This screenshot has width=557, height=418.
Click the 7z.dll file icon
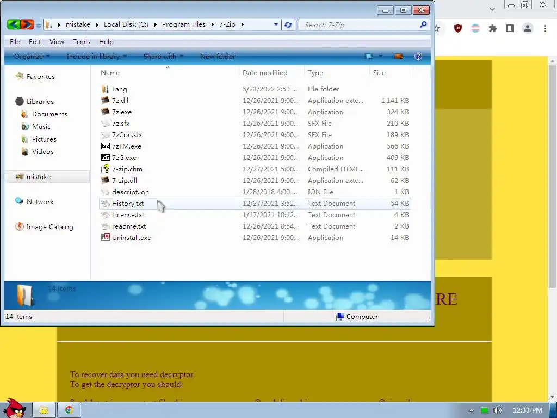click(x=105, y=100)
